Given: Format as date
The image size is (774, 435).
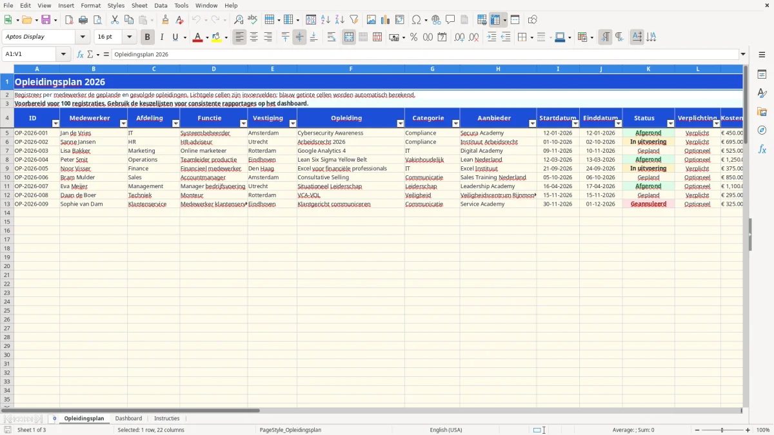Looking at the screenshot, I should pos(442,37).
